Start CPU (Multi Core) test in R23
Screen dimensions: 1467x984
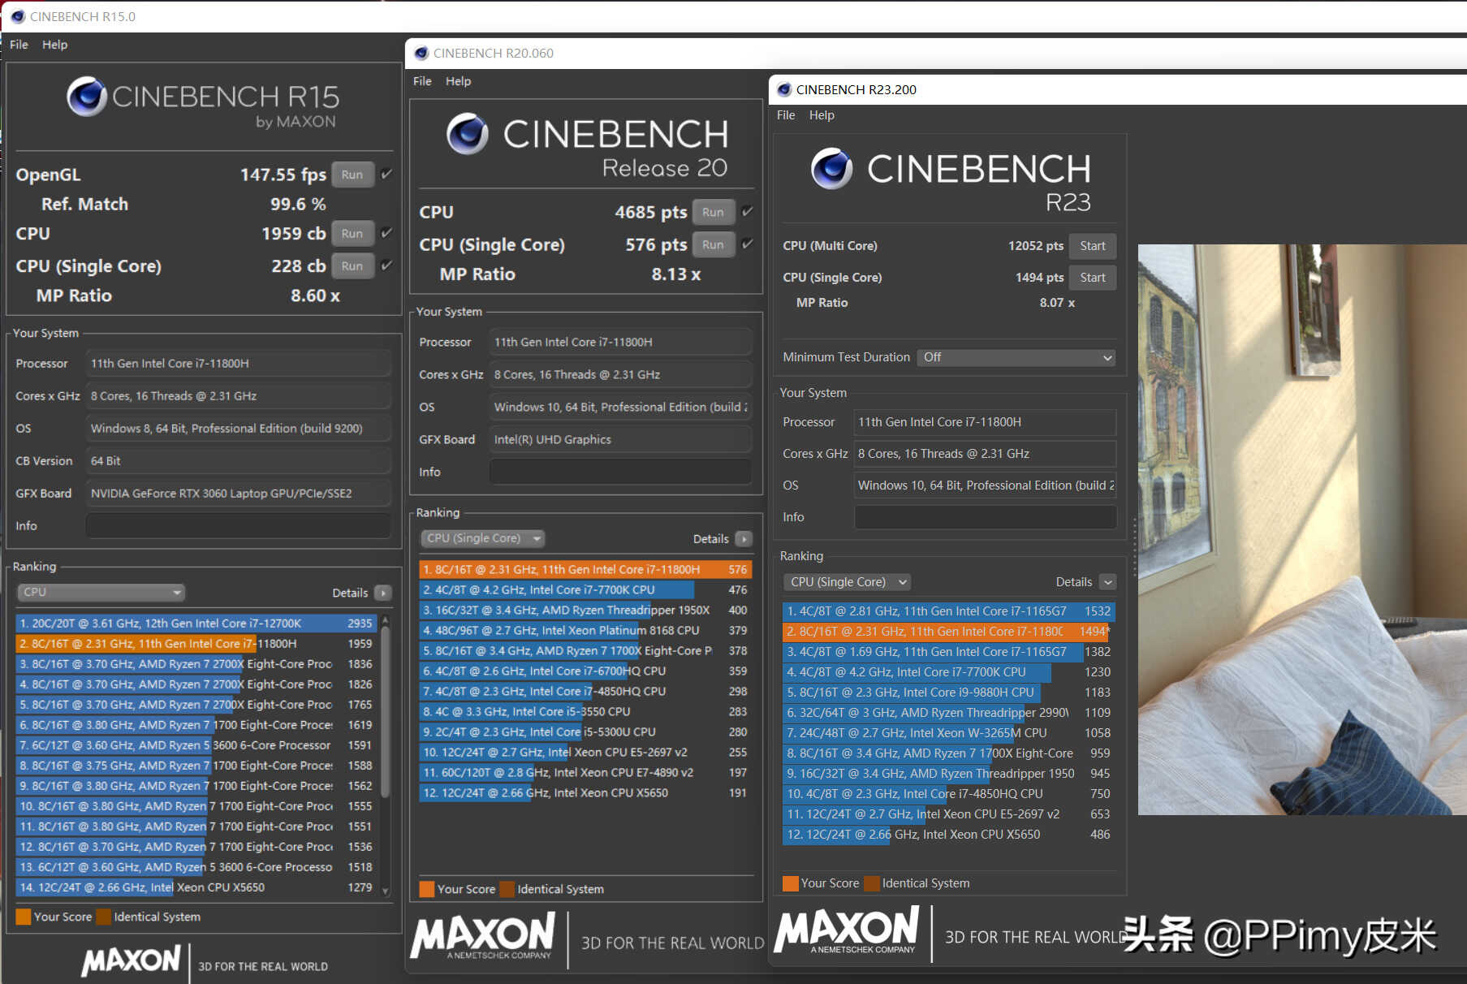tap(1093, 246)
